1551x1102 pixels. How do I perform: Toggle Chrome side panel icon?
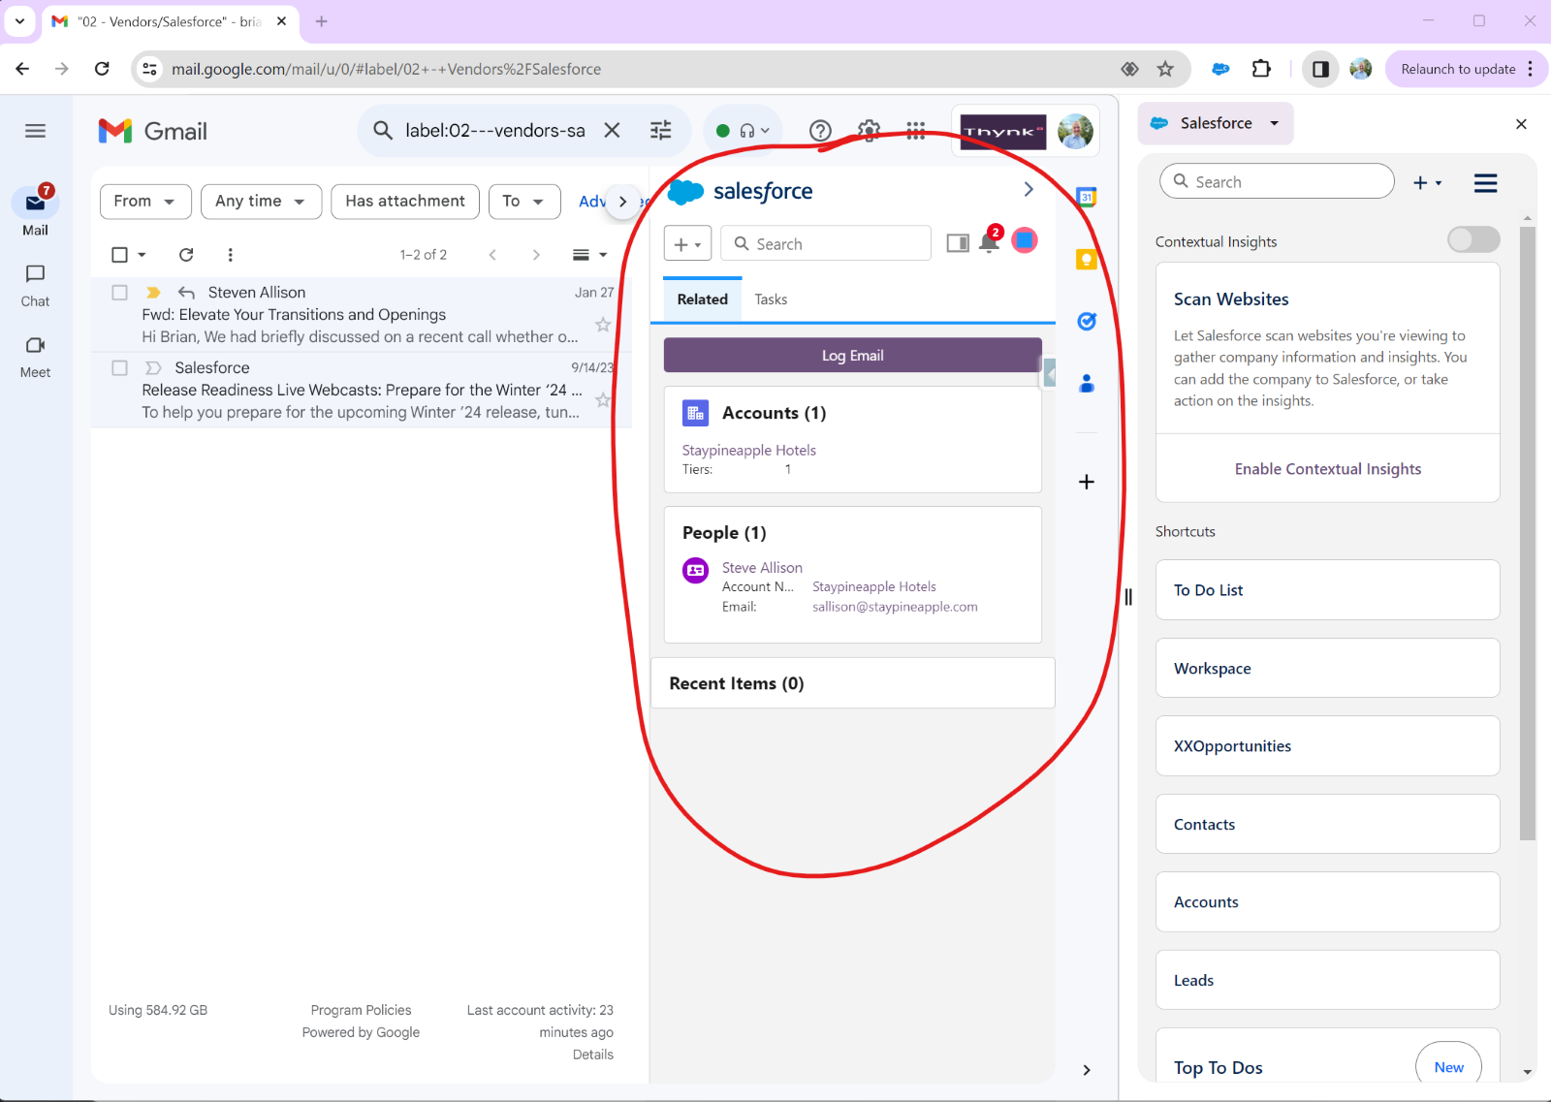1320,69
